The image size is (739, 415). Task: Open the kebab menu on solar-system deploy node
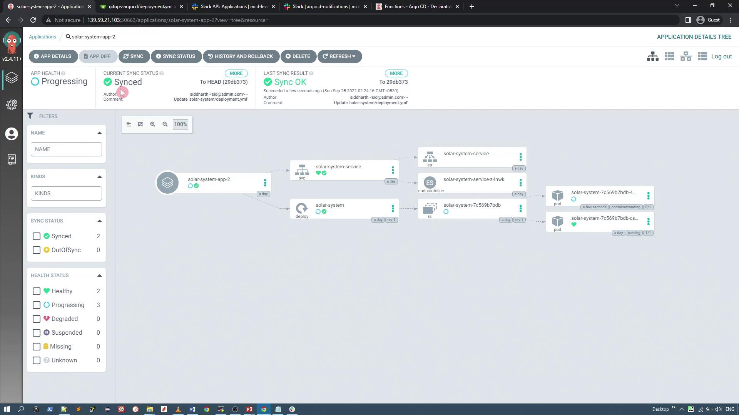393,208
